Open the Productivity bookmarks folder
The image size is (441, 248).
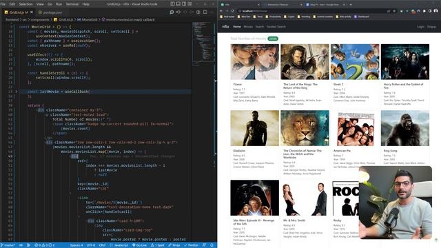[x=273, y=17]
